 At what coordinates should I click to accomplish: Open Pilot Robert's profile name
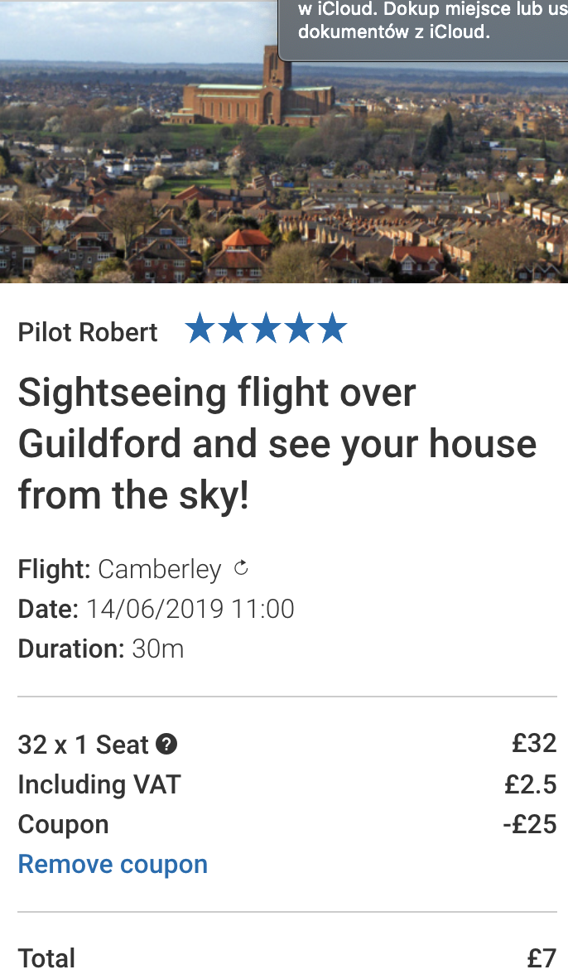[x=88, y=332]
